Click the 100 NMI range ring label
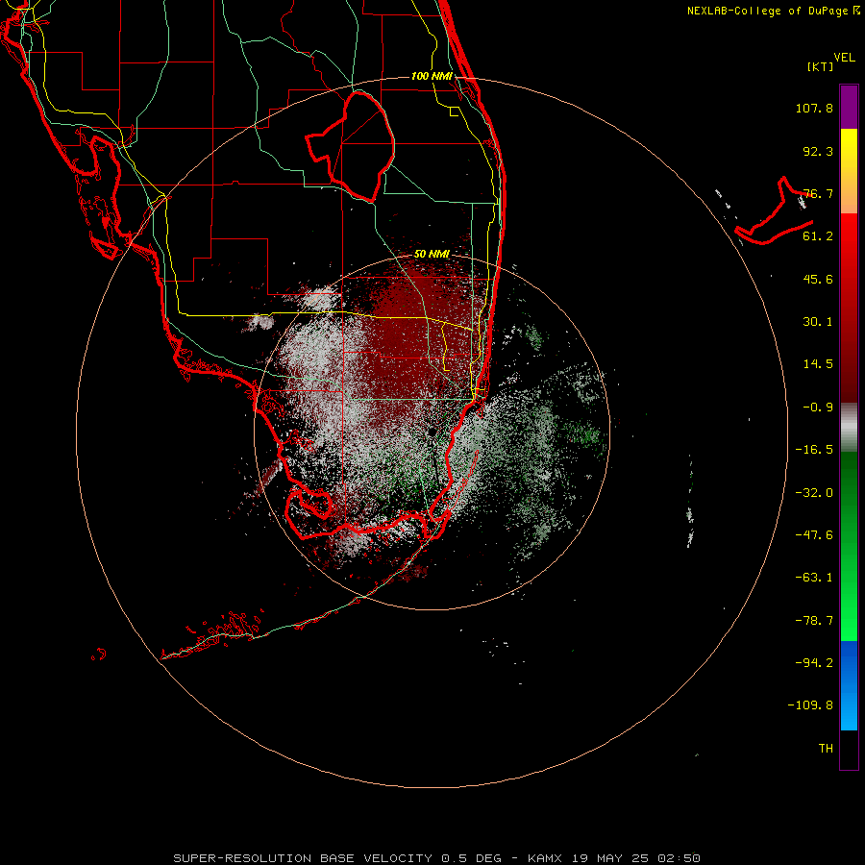The width and height of the screenshot is (865, 865). click(x=432, y=76)
